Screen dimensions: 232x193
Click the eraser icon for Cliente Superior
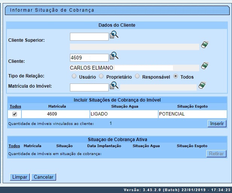tap(204, 45)
